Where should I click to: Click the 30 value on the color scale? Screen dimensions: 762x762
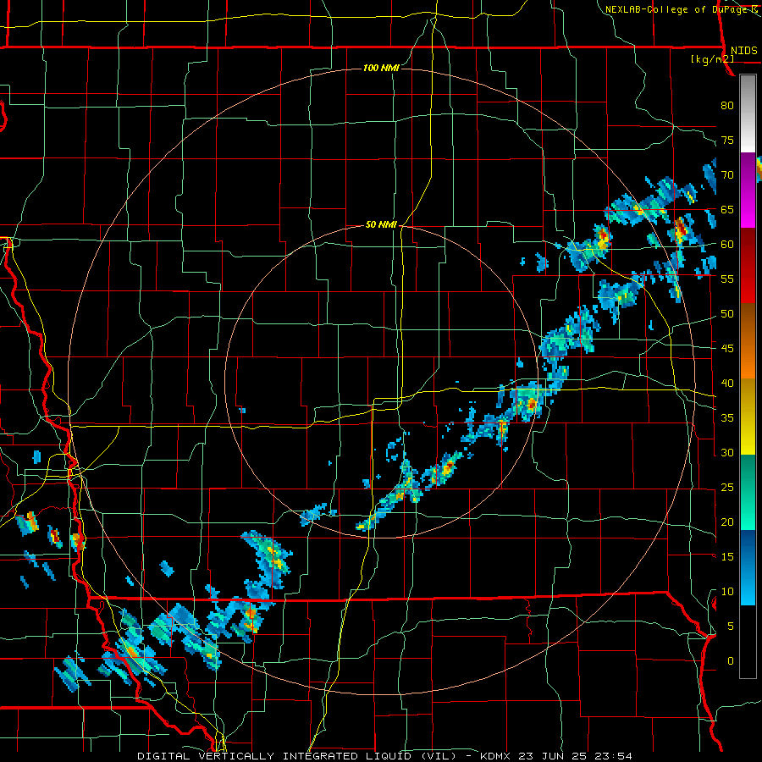coord(727,453)
